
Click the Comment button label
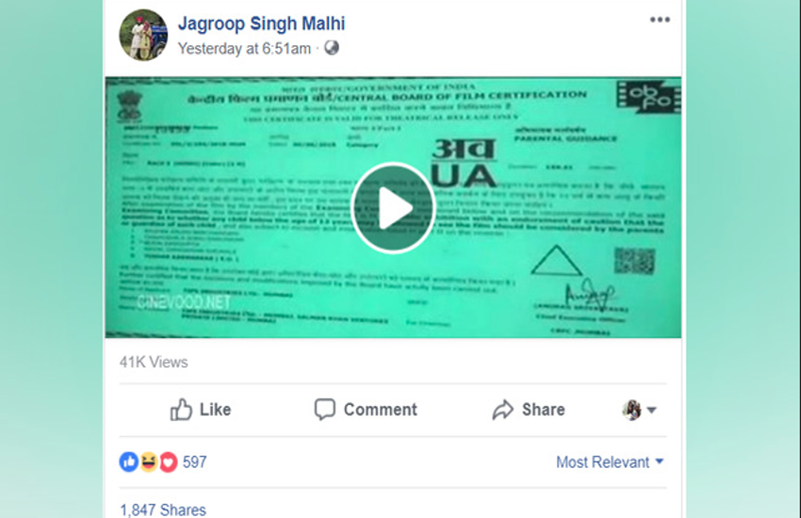[x=380, y=410]
